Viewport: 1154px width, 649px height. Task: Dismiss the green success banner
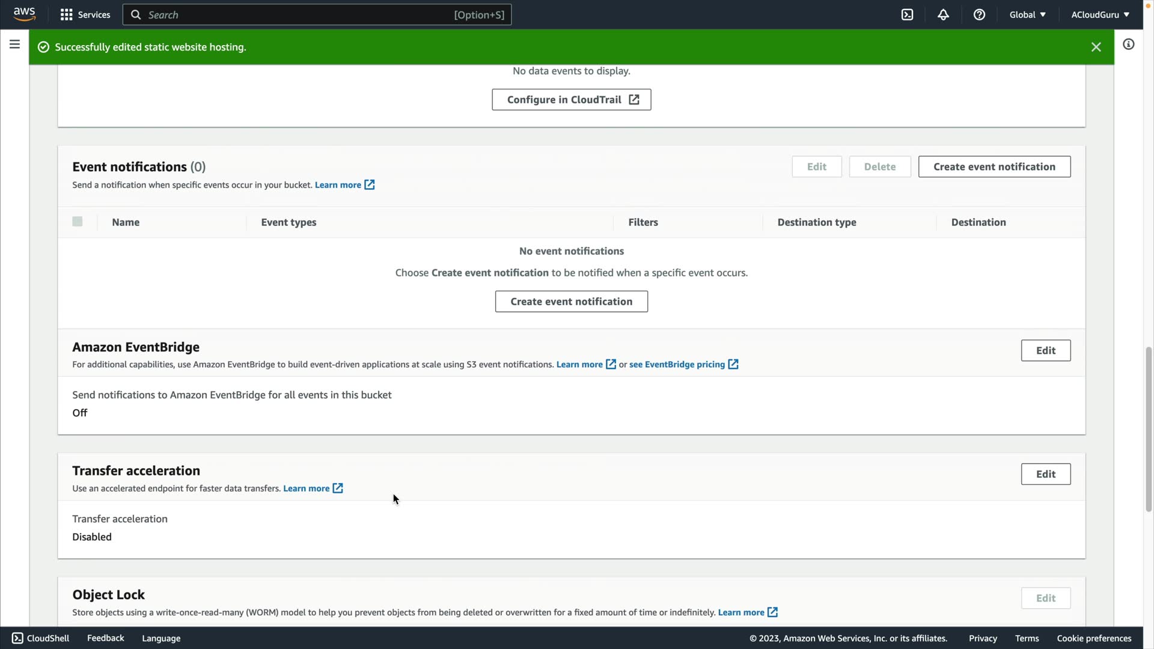click(x=1096, y=47)
